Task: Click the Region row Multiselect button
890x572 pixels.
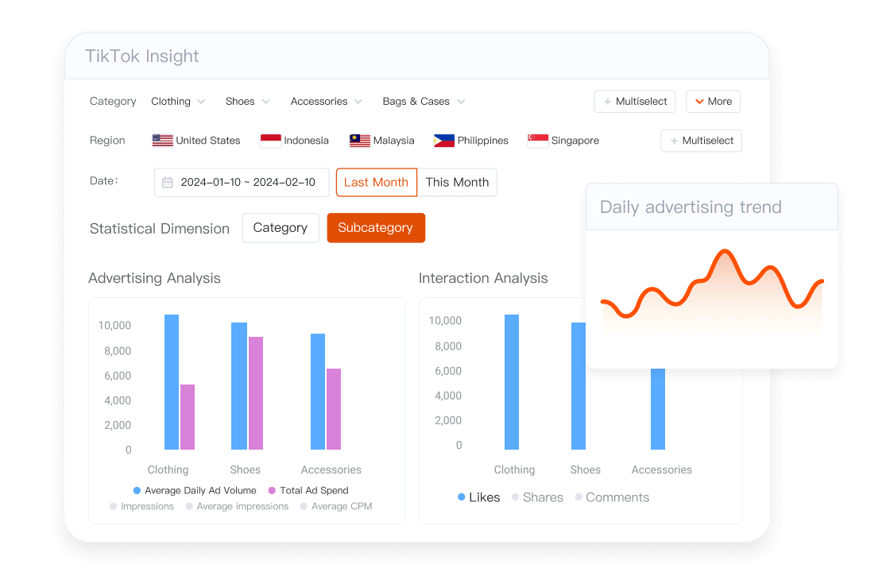Action: point(702,141)
